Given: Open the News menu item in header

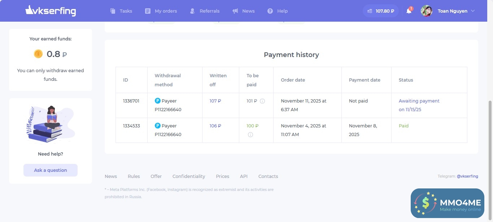Looking at the screenshot, I should pos(244,11).
